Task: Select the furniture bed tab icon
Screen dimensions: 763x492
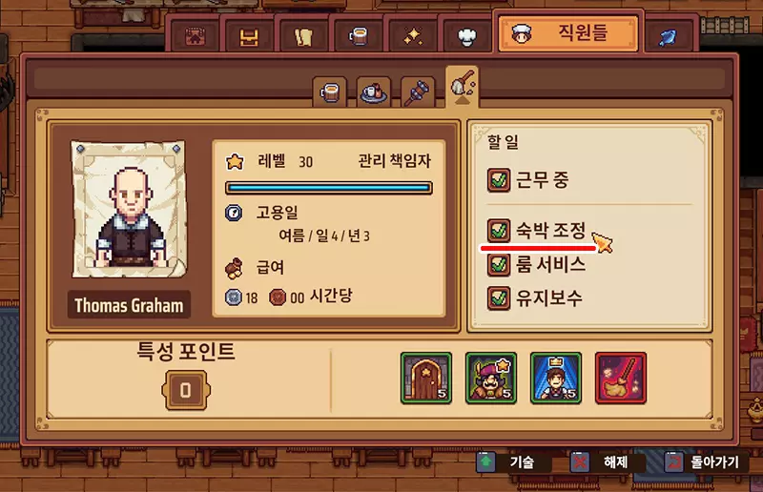Action: coord(249,36)
